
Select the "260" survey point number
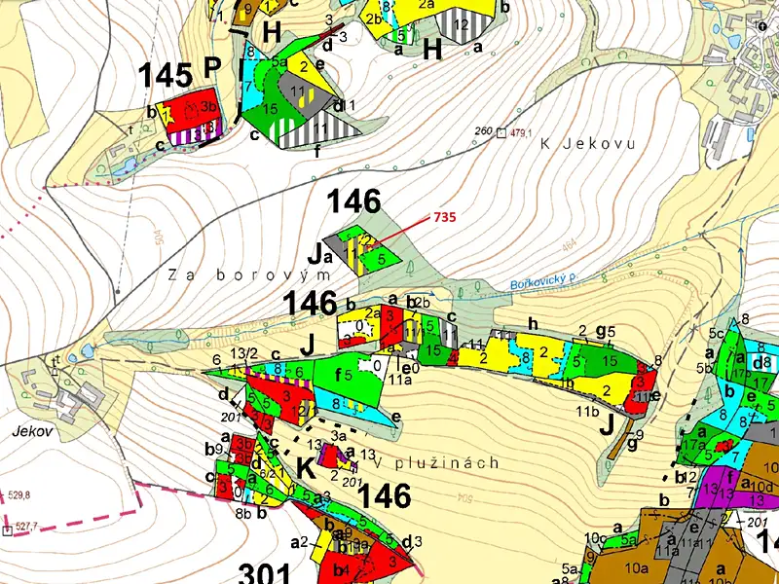[x=483, y=131]
